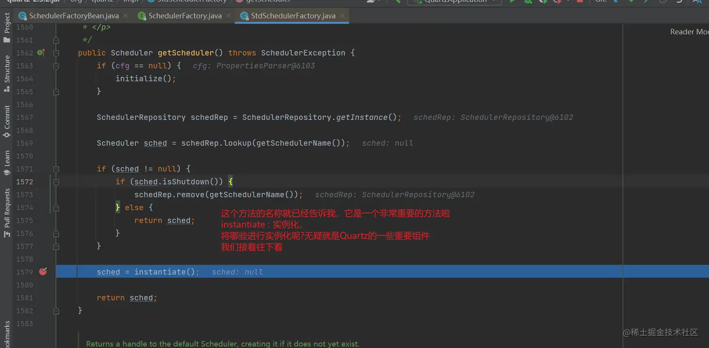Open the Learn tool window
709x348 pixels.
tap(7, 163)
